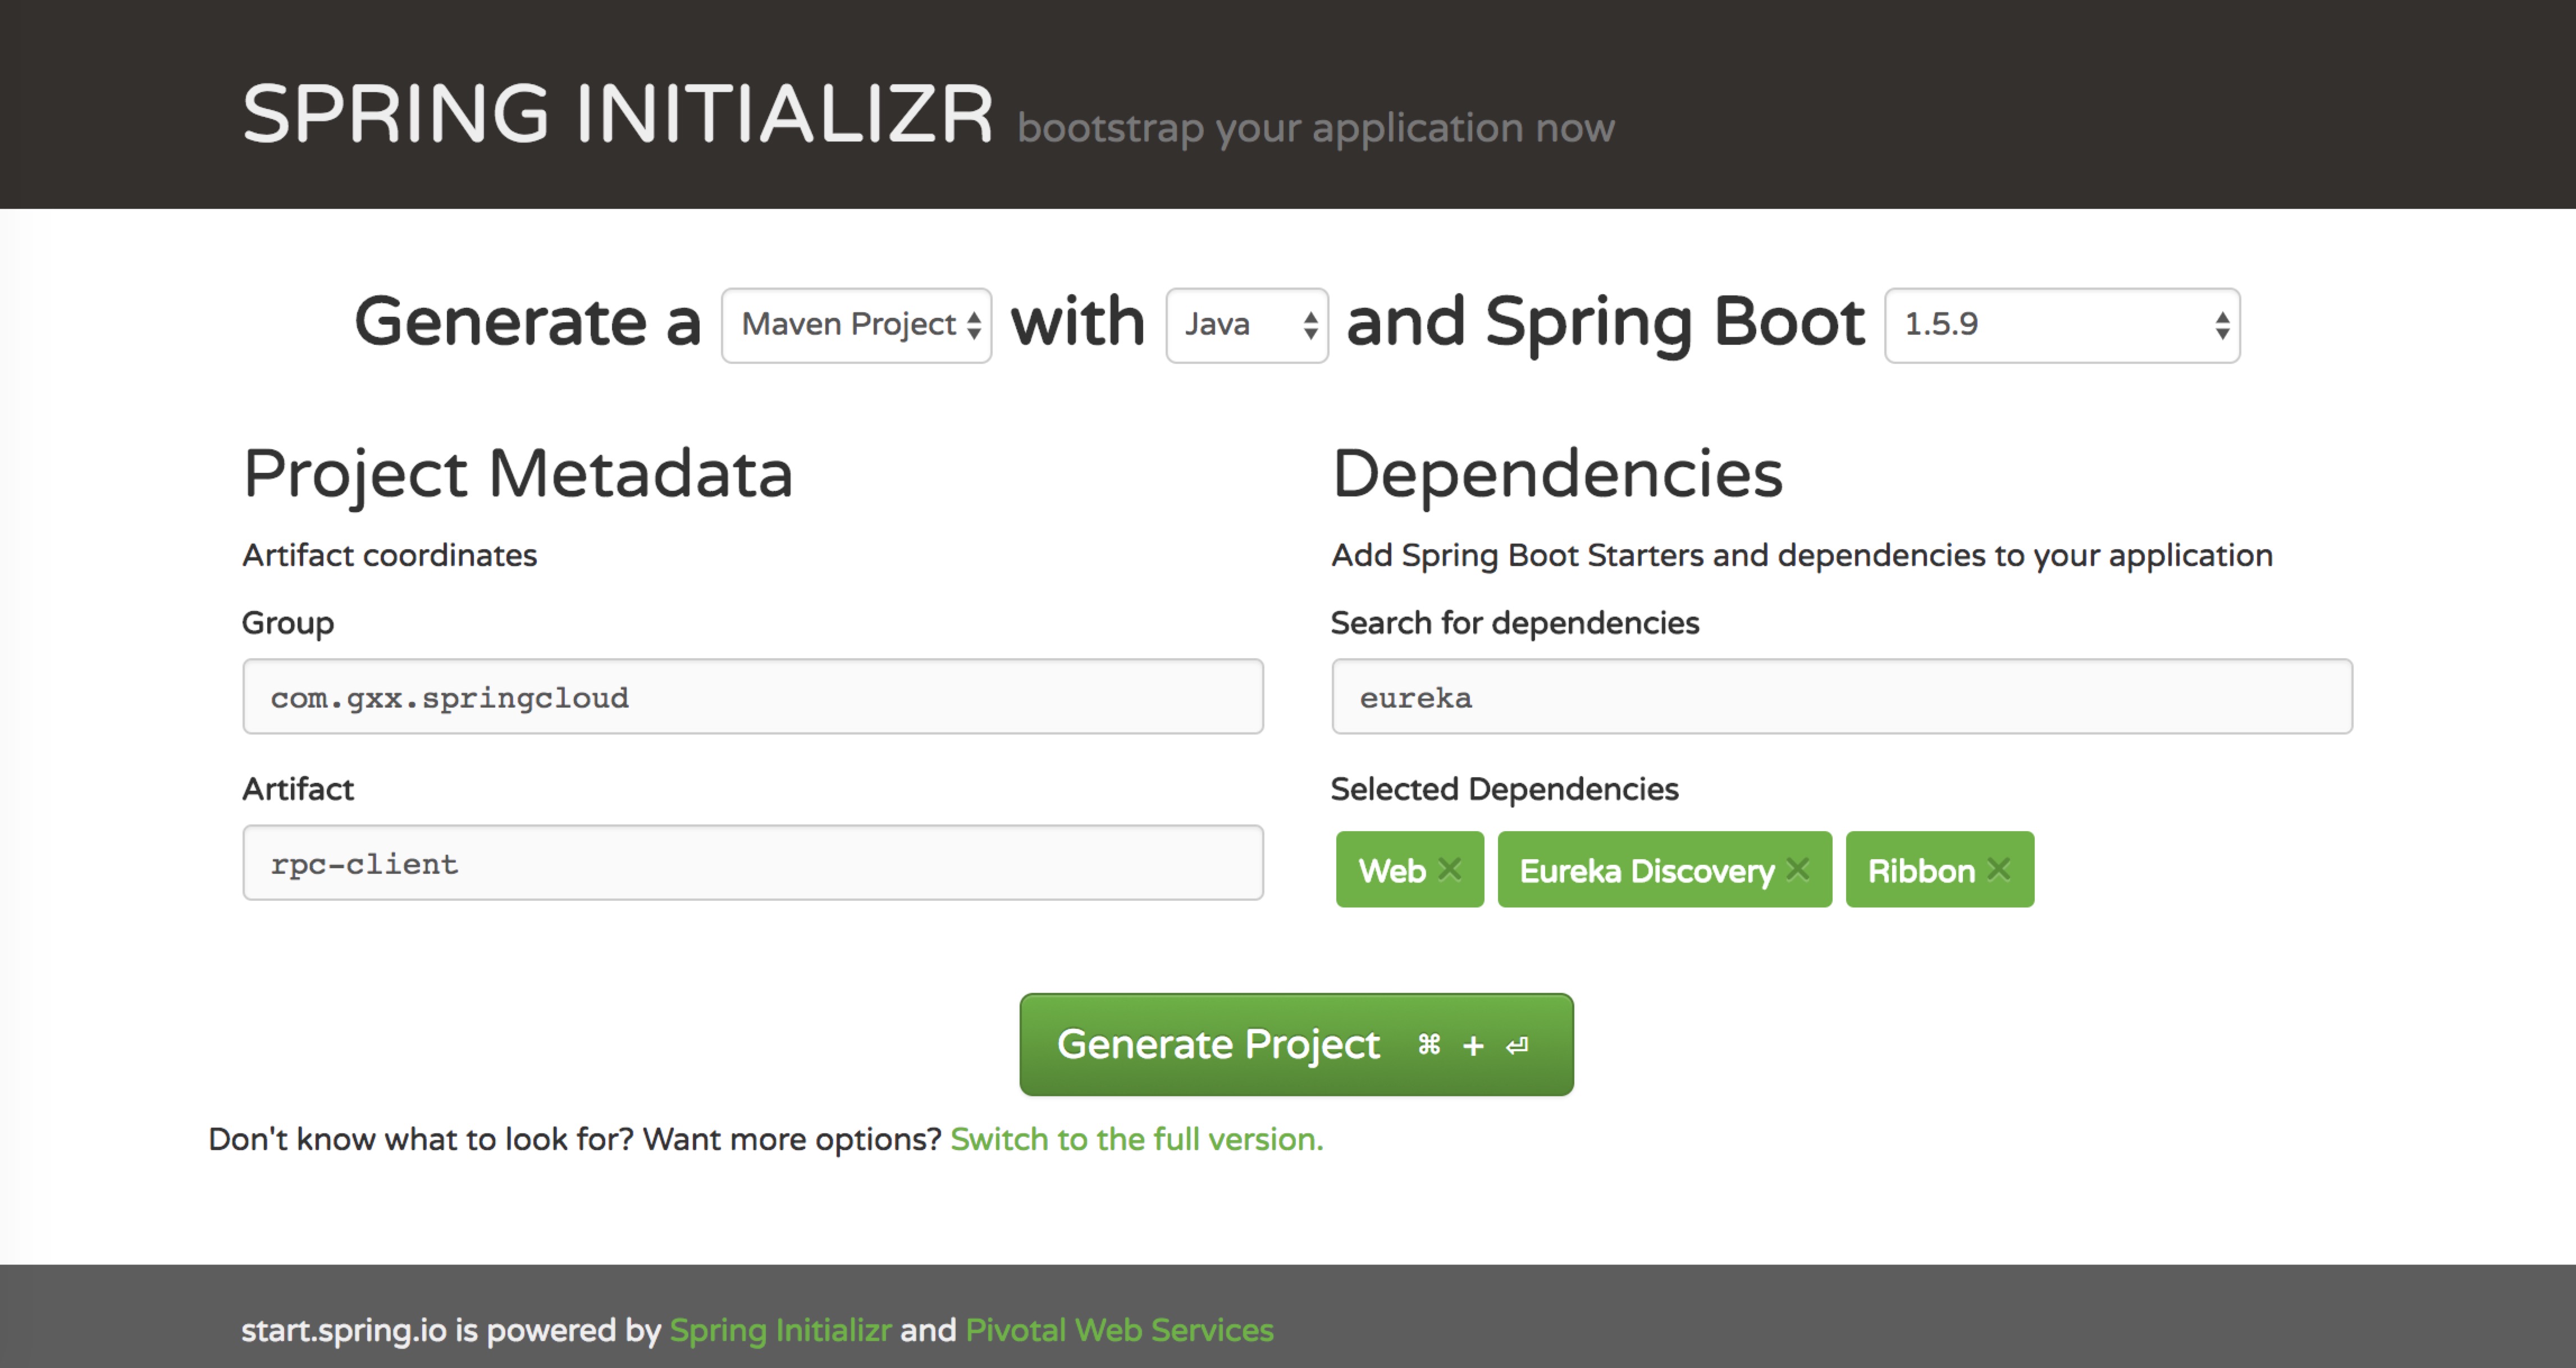Remove Eureka Discovery using its X icon
The image size is (2576, 1368).
1798,869
